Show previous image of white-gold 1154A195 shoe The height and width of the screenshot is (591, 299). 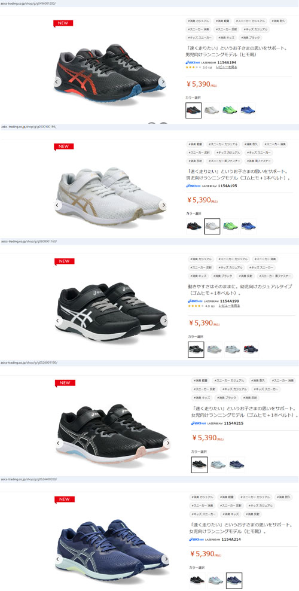pyautogui.click(x=57, y=205)
